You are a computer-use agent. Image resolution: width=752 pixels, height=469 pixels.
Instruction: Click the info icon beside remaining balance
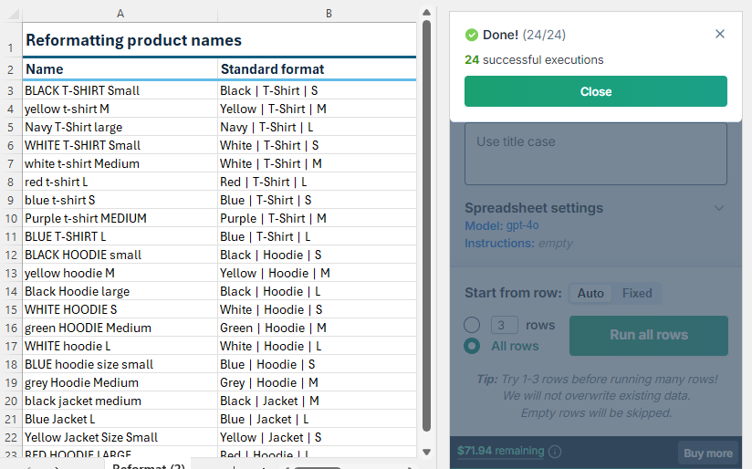point(555,452)
